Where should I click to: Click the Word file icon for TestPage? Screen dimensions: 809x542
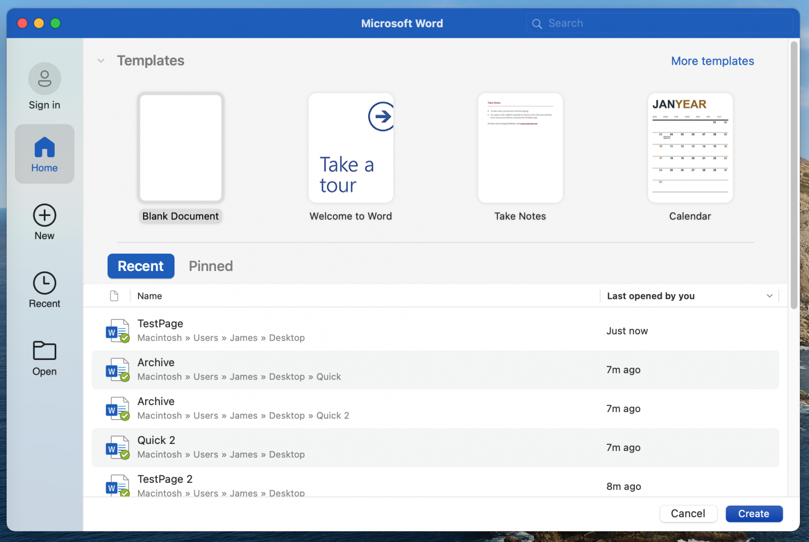tap(118, 331)
